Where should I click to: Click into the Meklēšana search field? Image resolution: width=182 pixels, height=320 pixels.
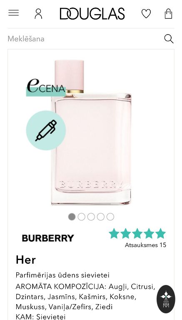coord(85,39)
